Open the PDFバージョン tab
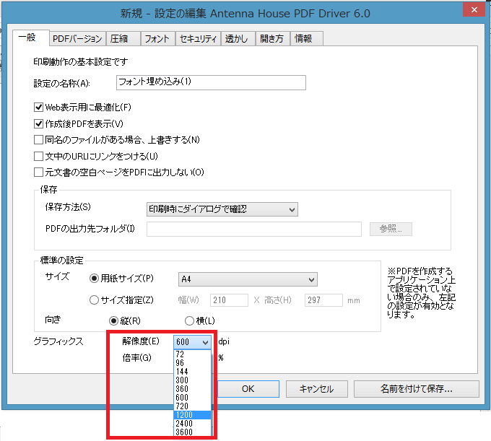 [77, 39]
